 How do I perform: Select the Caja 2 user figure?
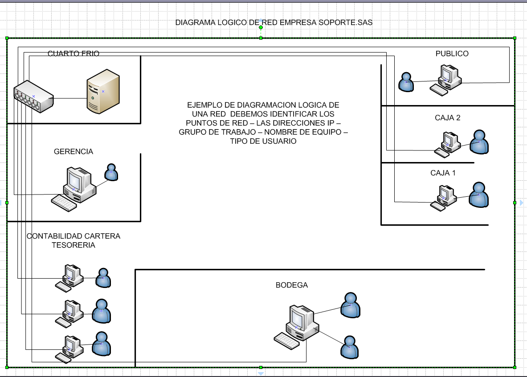tap(479, 142)
